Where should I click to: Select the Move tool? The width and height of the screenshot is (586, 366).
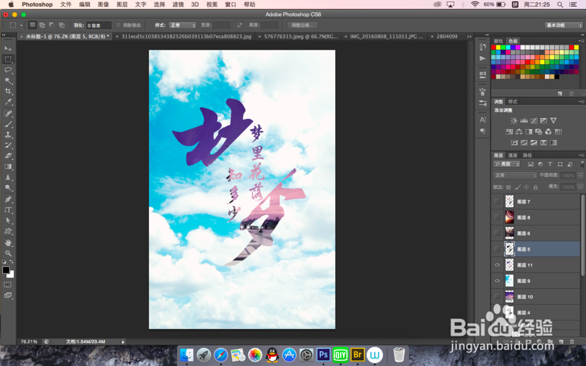[8, 49]
